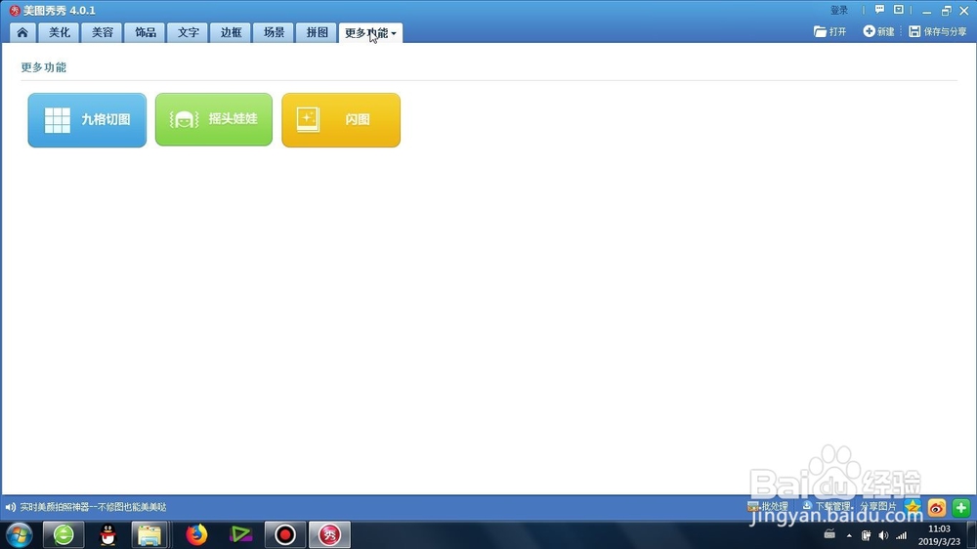Create a new canvas with 新建

tap(878, 32)
